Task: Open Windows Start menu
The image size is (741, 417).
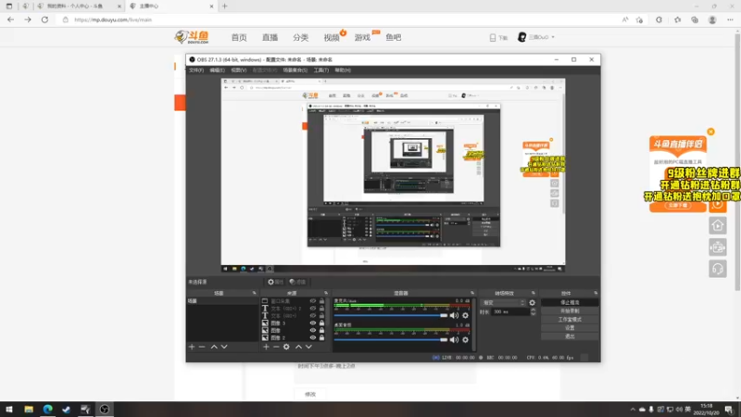Action: pos(9,410)
